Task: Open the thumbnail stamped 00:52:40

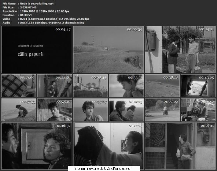Action: tap(55, 110)
